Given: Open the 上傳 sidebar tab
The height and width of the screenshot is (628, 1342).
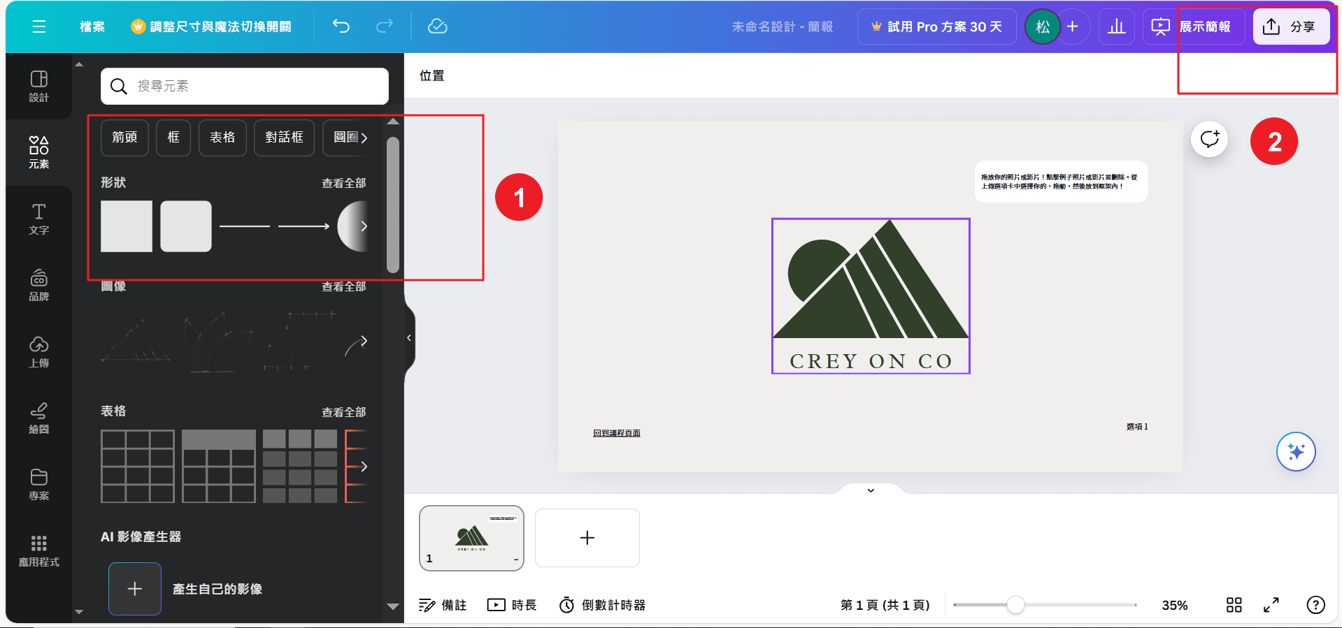Looking at the screenshot, I should coord(39,351).
